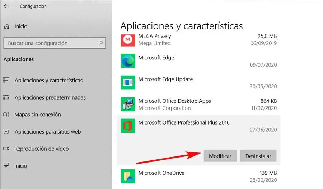Select the Microsoft Edge entry name
Image resolution: width=323 pixels, height=189 pixels.
[156, 58]
